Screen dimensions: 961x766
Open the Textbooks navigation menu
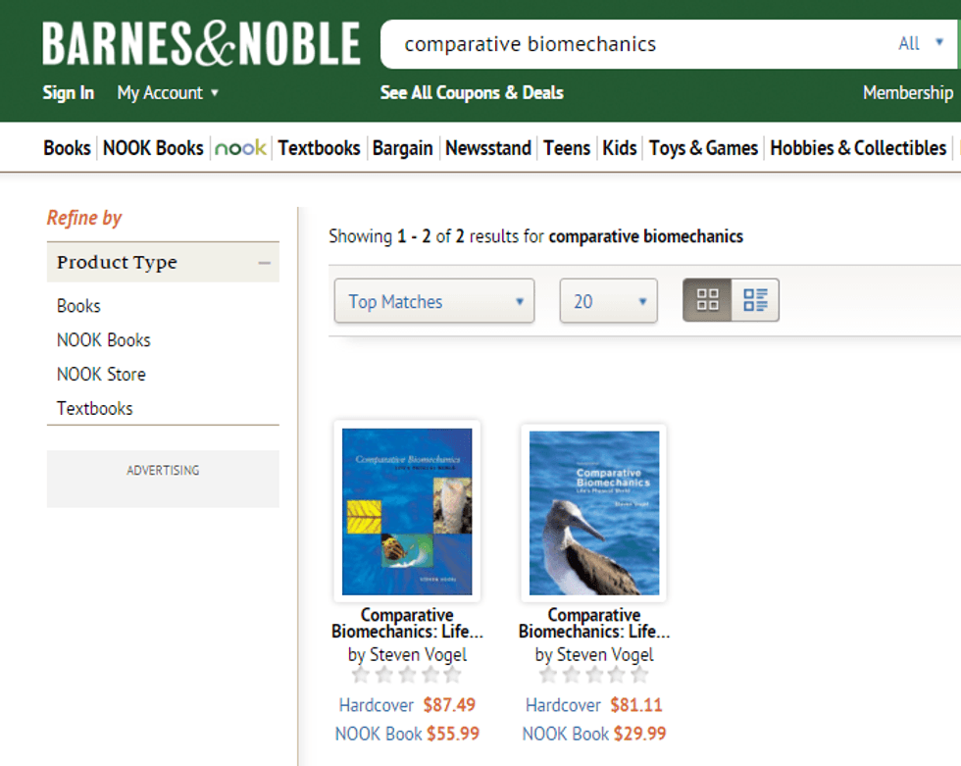tap(319, 148)
